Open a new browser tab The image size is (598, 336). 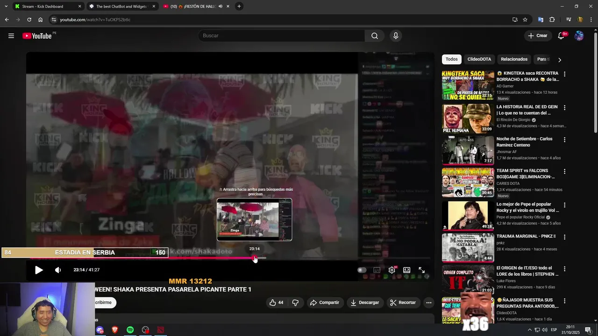pyautogui.click(x=239, y=7)
